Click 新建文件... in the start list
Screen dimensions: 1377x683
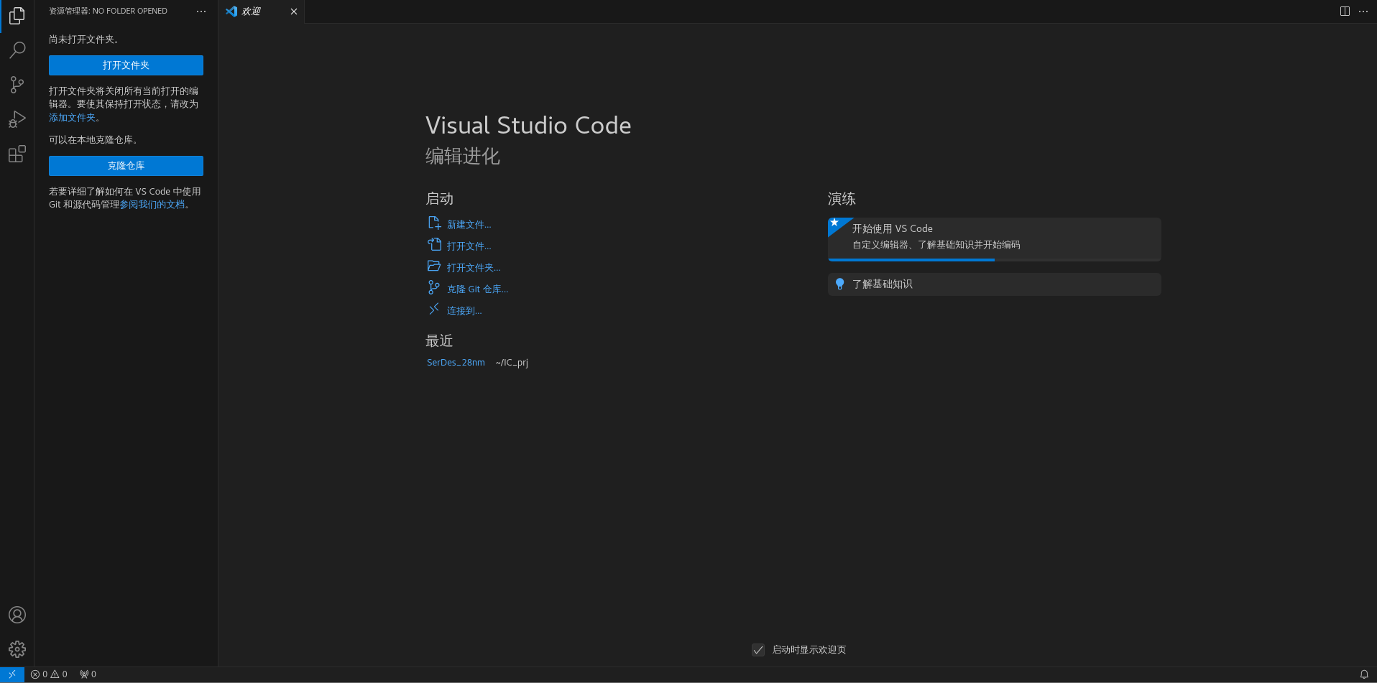pos(469,225)
